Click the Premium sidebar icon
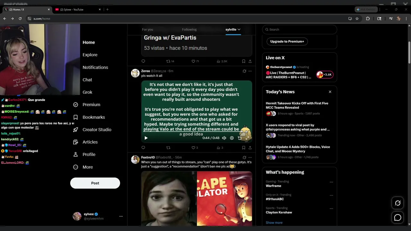 76,105
